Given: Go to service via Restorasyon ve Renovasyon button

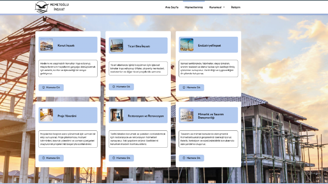Looking at the screenshot, I should [x=121, y=158].
